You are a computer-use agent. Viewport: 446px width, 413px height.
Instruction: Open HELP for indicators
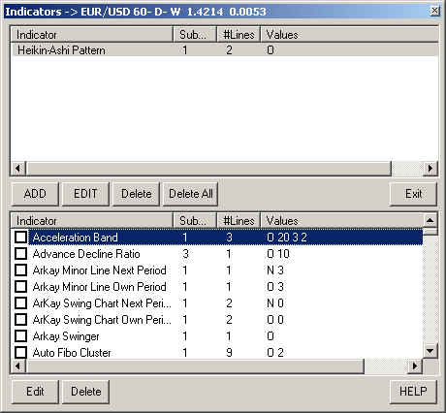[x=413, y=392]
